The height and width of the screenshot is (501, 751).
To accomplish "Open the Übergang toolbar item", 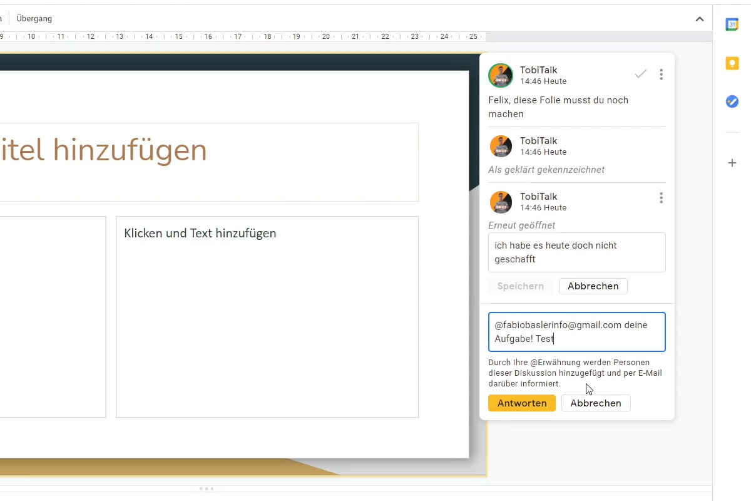I will [34, 19].
